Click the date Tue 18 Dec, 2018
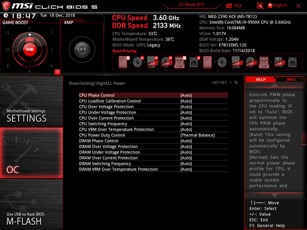307x230 pixels. [58, 15]
